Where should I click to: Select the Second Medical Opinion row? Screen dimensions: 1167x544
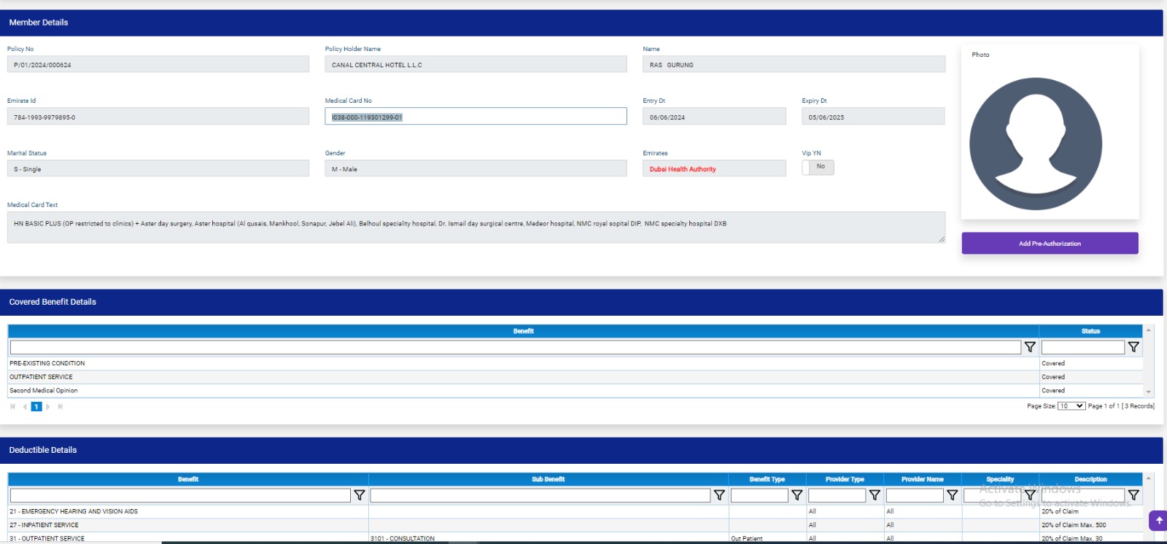(575, 391)
